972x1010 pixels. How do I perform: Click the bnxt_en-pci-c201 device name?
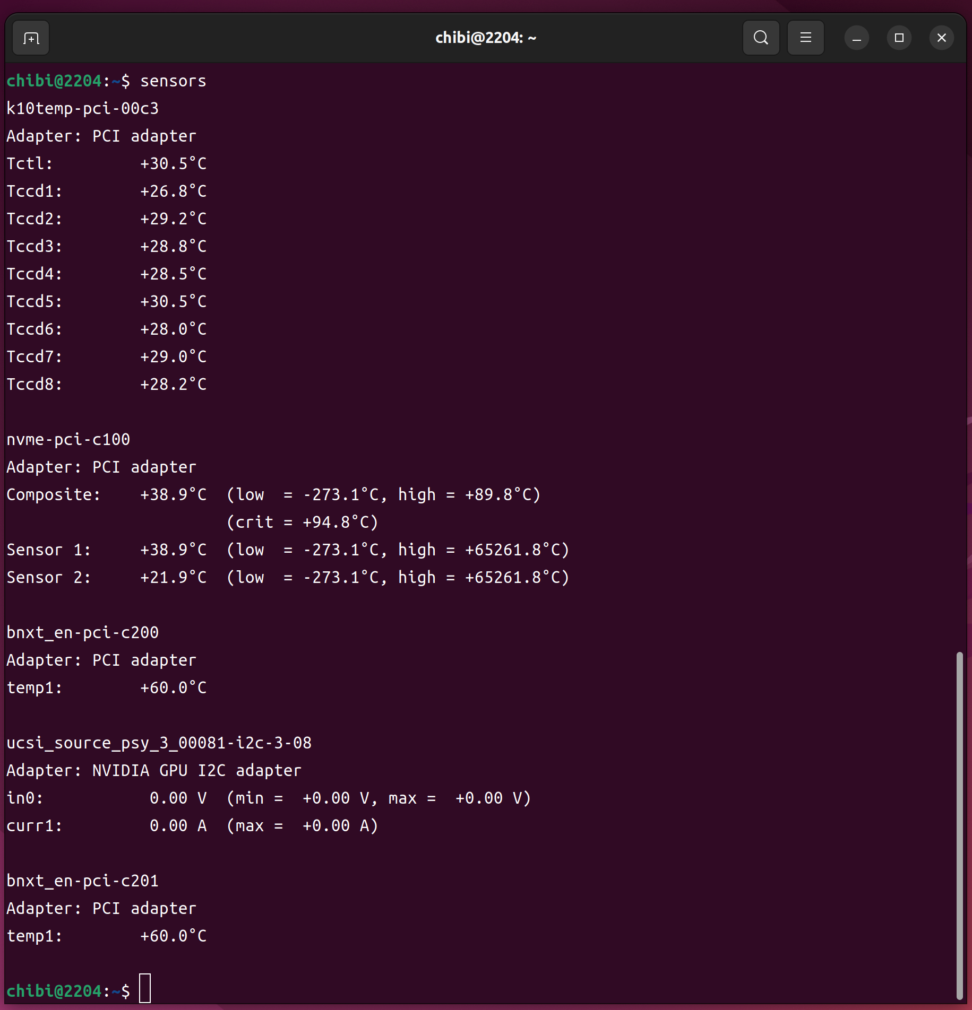[82, 881]
